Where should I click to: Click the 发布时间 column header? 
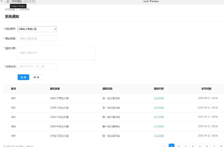[x=206, y=89]
